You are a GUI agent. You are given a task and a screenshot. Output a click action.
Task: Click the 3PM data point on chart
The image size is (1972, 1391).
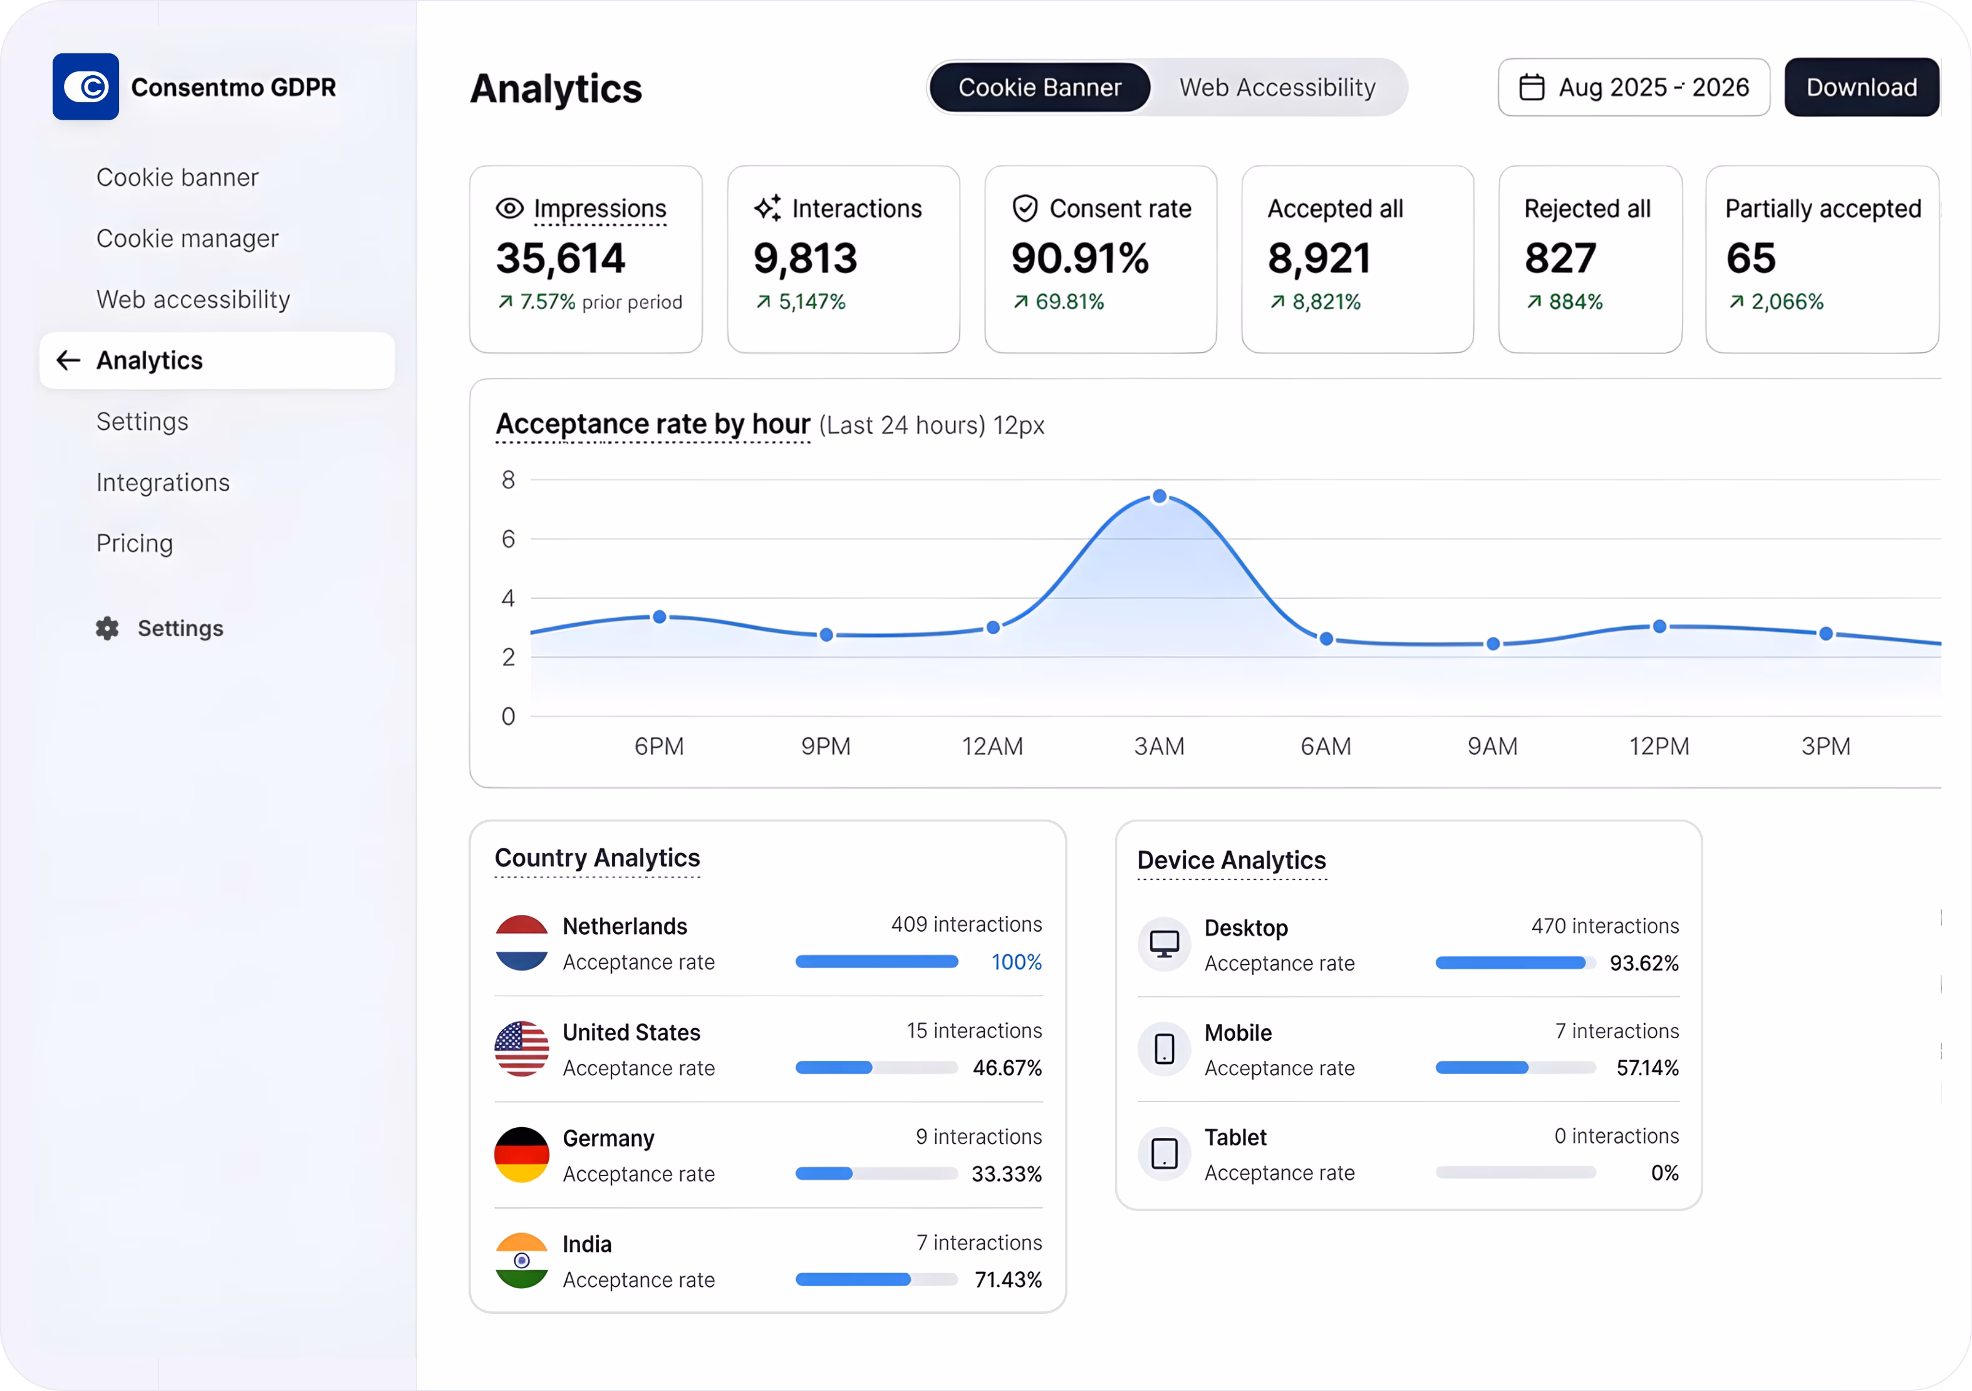[x=1826, y=633]
